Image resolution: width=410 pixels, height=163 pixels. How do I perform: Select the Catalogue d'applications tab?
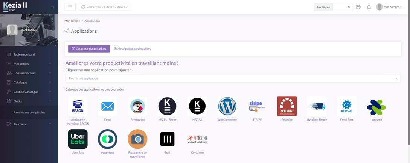coord(89,49)
